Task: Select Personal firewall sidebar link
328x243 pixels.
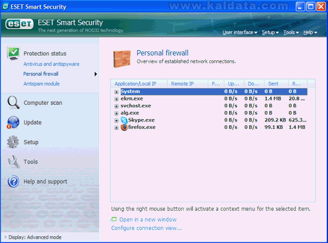Action: (41, 74)
